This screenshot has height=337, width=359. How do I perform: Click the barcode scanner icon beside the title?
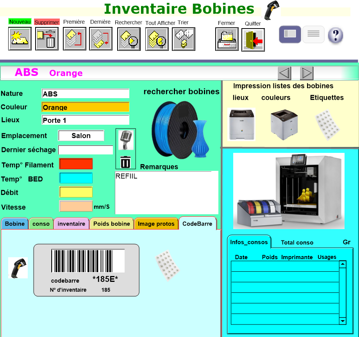[x=271, y=10]
